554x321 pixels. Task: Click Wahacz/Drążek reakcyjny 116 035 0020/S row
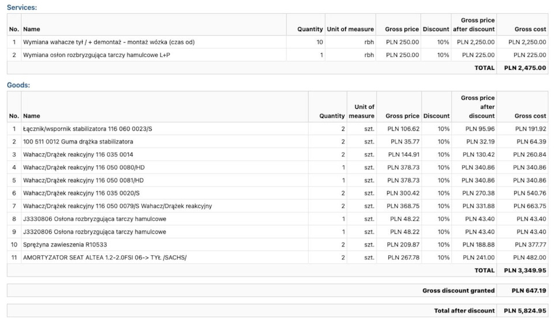[x=81, y=193]
